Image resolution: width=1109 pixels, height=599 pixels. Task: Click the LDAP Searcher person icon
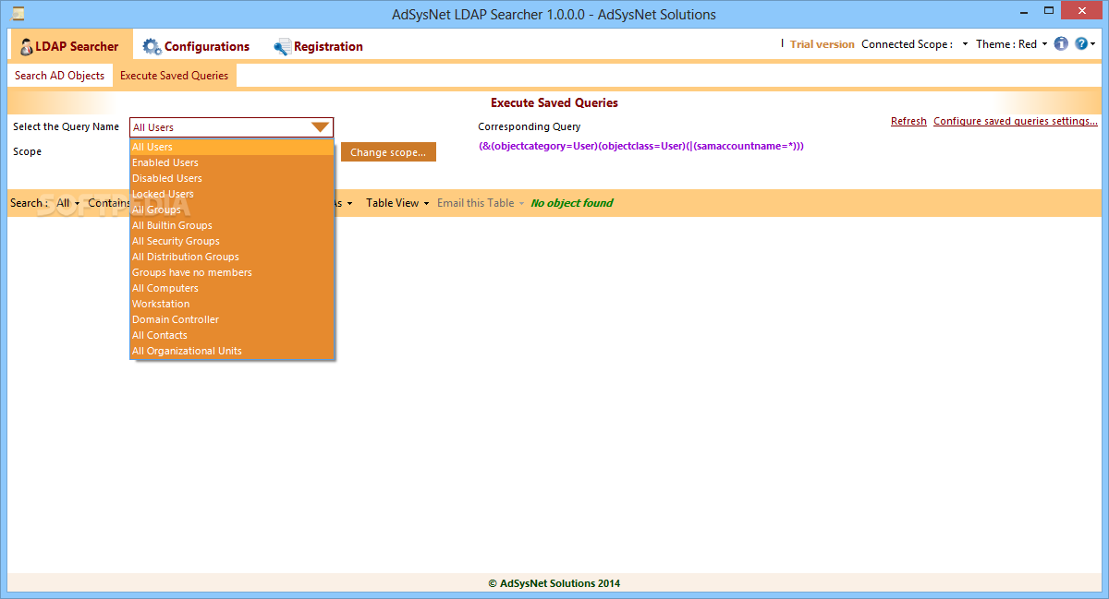tap(27, 46)
